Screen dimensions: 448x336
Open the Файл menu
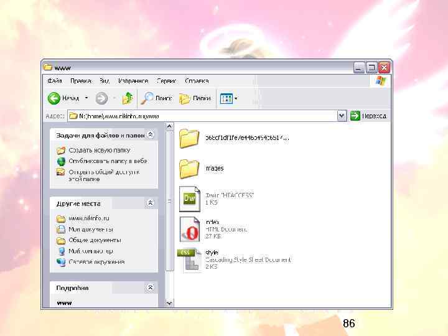click(x=55, y=81)
